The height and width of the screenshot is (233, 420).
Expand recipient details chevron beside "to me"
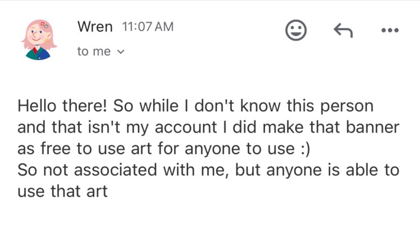tap(119, 52)
